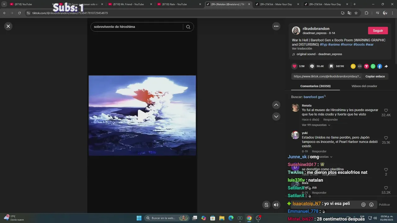Click Copiar enlace button

(x=375, y=77)
